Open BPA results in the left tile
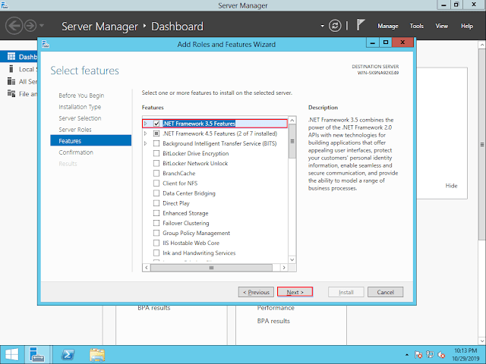The image size is (486, 364). (x=154, y=308)
